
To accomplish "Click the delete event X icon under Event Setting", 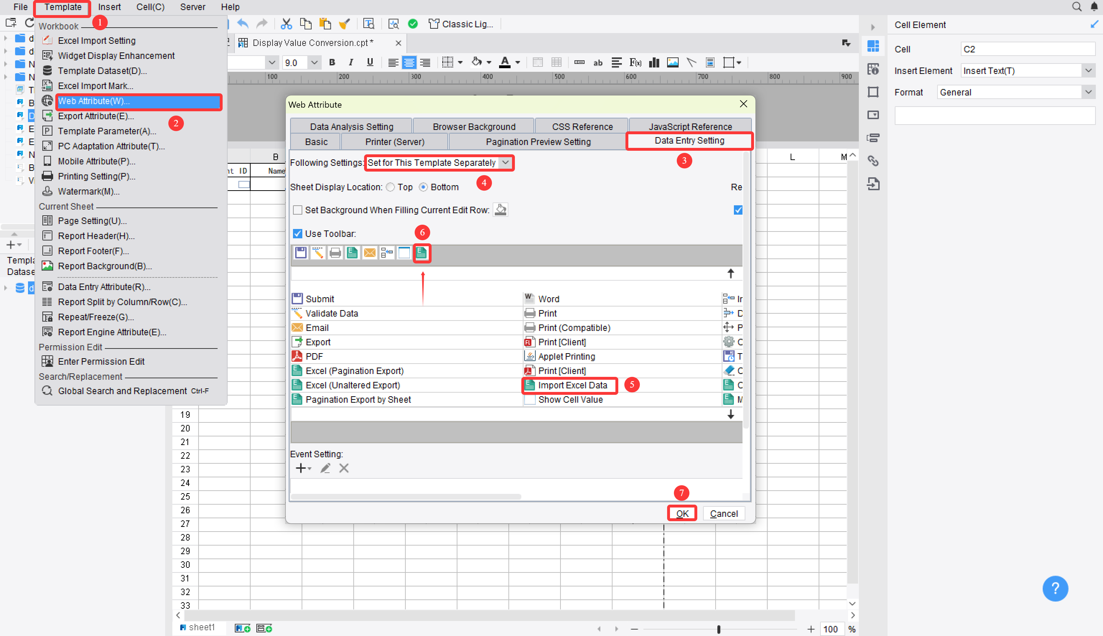I will (x=344, y=468).
